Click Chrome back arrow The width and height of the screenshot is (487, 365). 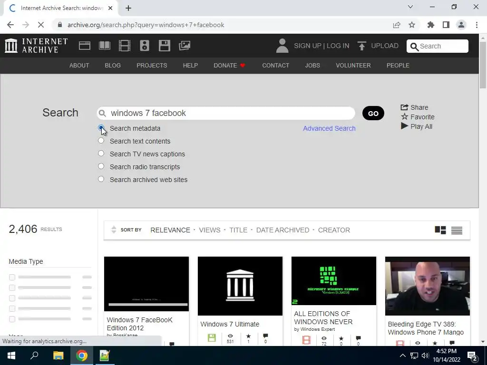click(x=10, y=25)
